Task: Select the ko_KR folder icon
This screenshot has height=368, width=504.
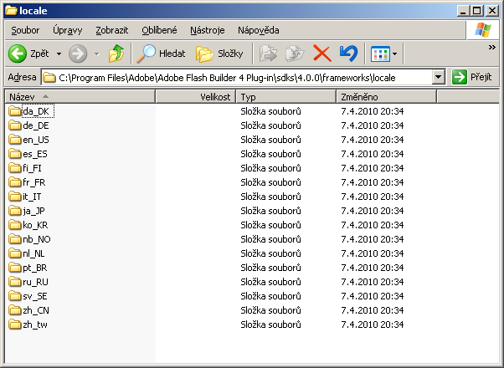Action: (15, 224)
